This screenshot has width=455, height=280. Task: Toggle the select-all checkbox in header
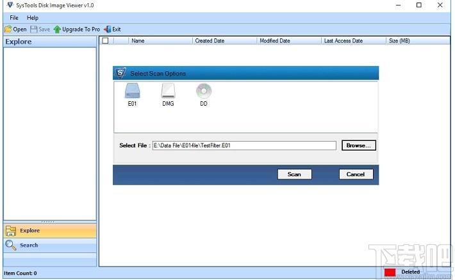[x=105, y=40]
